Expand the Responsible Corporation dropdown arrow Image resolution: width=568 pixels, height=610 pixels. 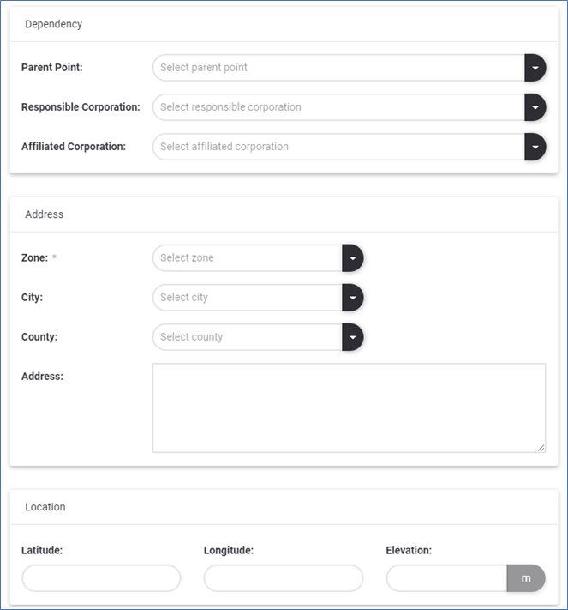tap(535, 107)
